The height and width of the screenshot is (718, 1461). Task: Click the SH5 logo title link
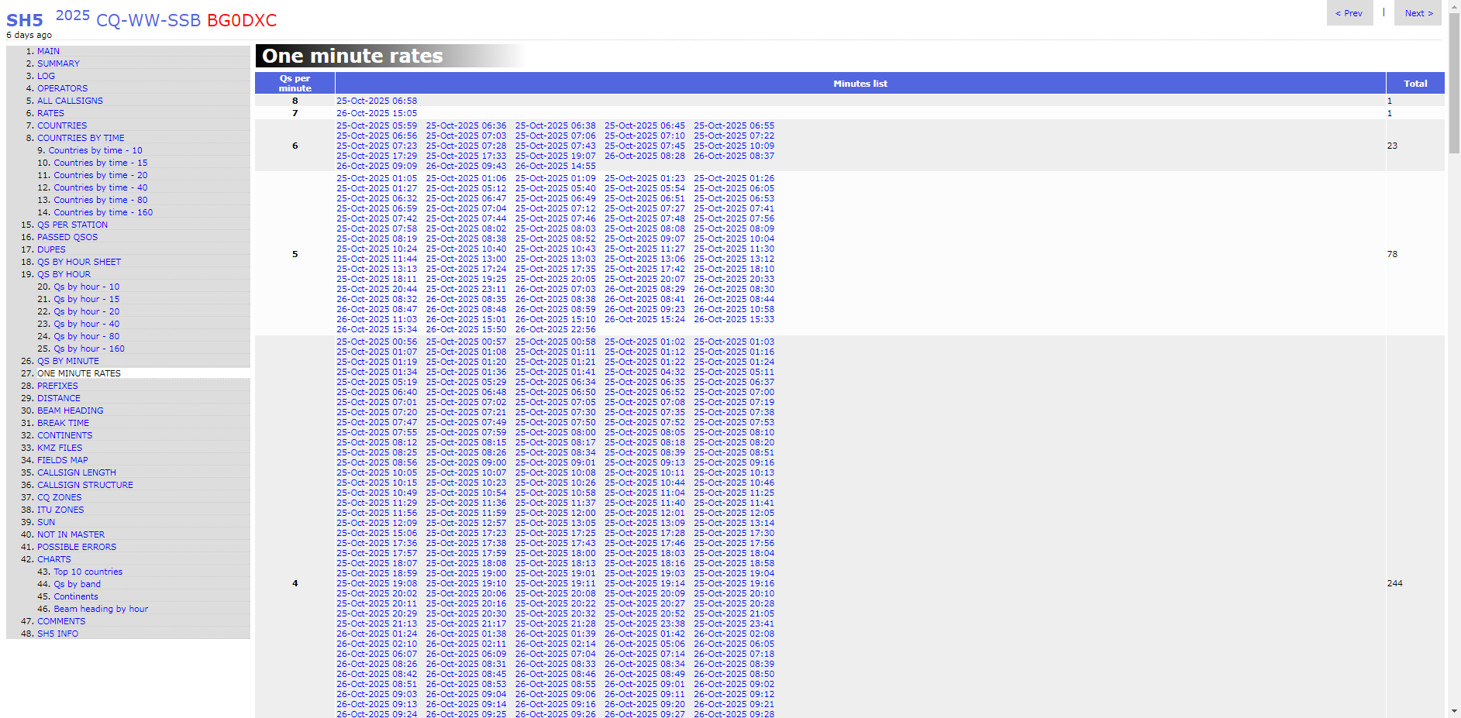pyautogui.click(x=25, y=20)
